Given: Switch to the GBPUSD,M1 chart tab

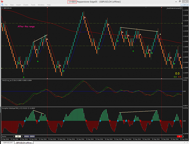Looking at the screenshot, I should [x=8, y=142].
